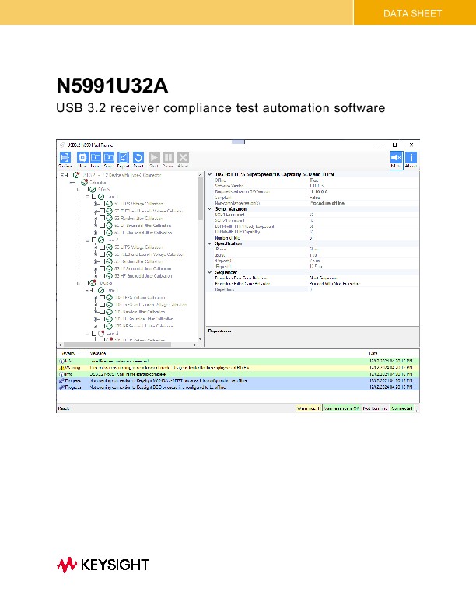Open the About info icon
476x616 pixels.
[x=411, y=158]
